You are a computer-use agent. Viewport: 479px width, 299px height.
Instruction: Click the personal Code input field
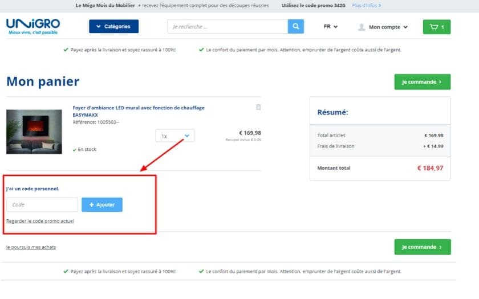(42, 204)
